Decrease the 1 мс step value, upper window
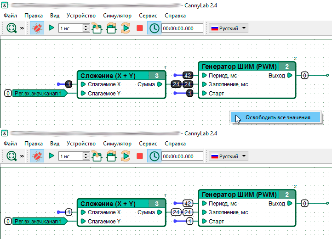This screenshot has height=239, width=332. (86, 30)
